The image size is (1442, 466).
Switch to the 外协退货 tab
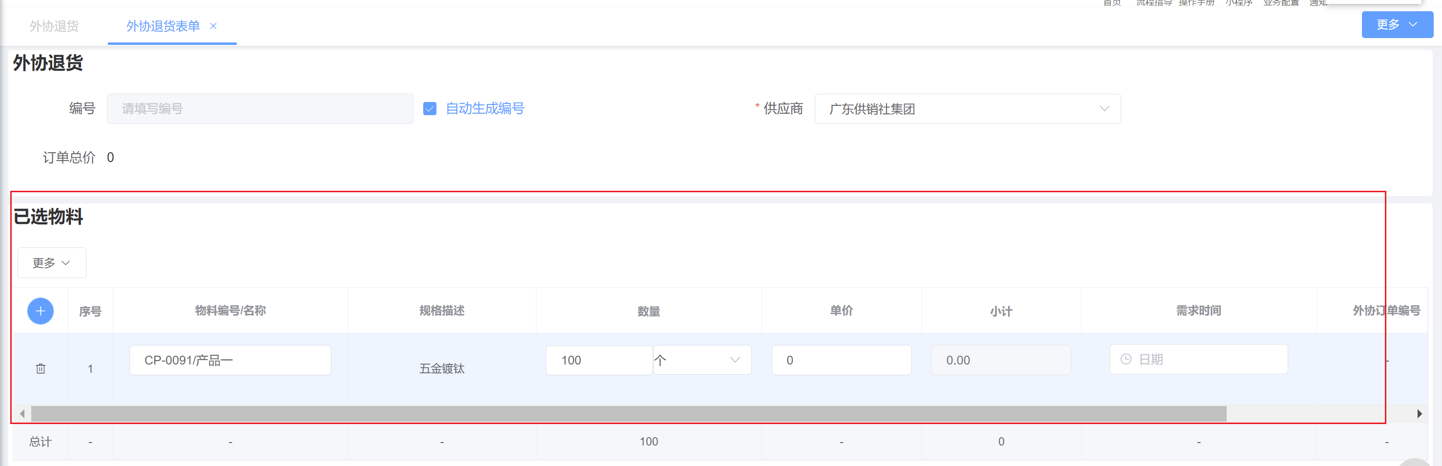pyautogui.click(x=54, y=26)
